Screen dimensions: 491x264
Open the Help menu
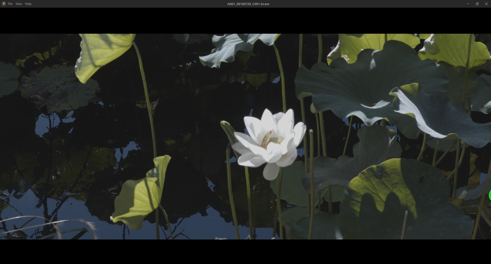pyautogui.click(x=28, y=4)
